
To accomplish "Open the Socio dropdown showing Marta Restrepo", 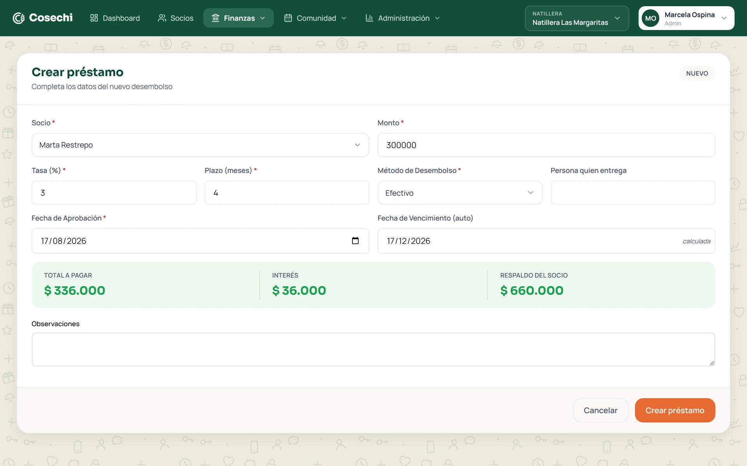I will [x=200, y=145].
